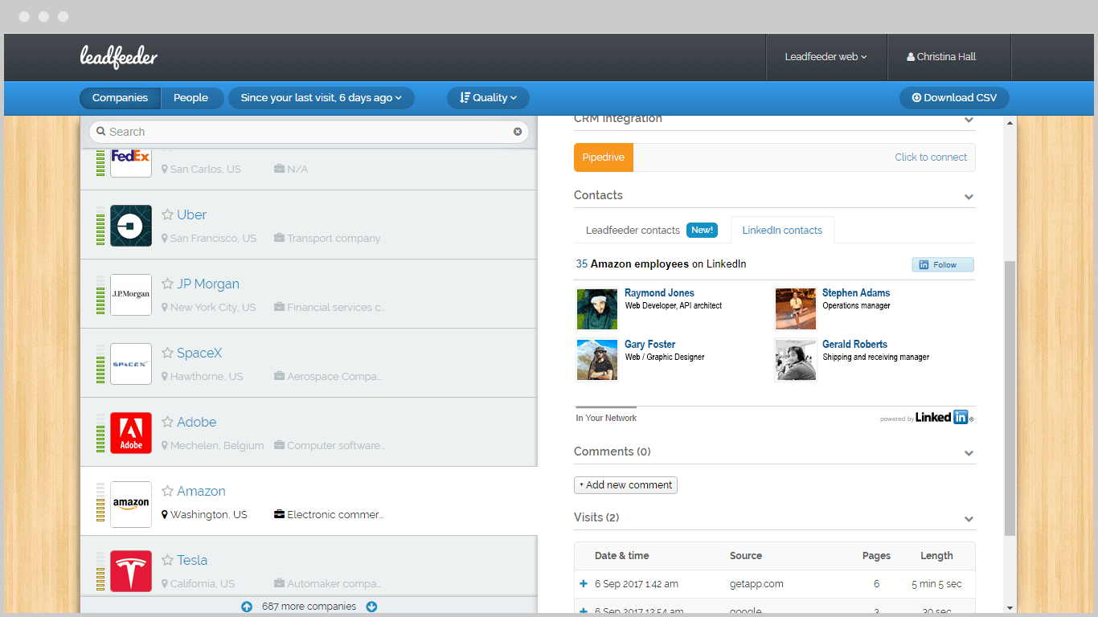Viewport: 1098px width, 617px height.
Task: Click the Amazon quality bar indicator
Action: point(100,504)
